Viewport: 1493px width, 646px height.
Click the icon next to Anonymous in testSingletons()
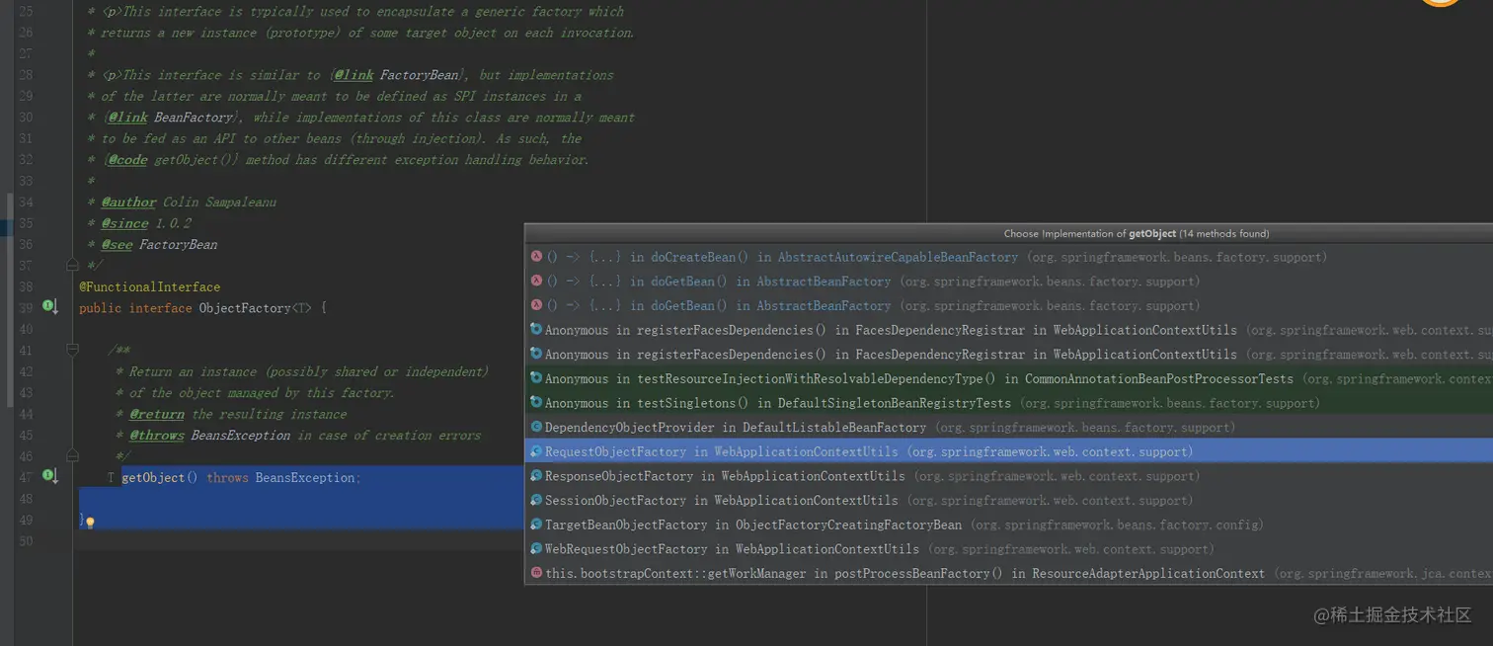coord(536,402)
